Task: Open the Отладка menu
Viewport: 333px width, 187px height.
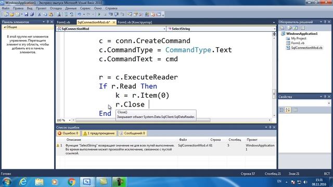Action: [x=56, y=8]
